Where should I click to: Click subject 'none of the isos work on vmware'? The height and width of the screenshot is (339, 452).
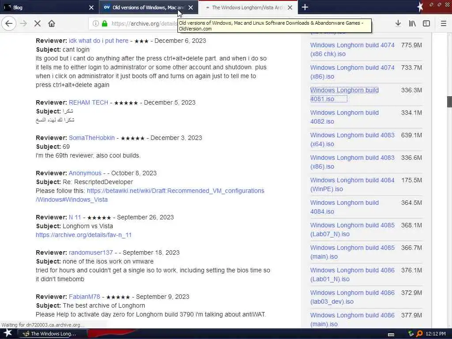click(x=108, y=261)
